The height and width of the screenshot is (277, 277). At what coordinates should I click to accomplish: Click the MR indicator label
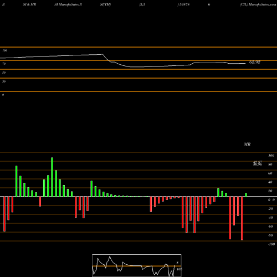tap(247, 144)
